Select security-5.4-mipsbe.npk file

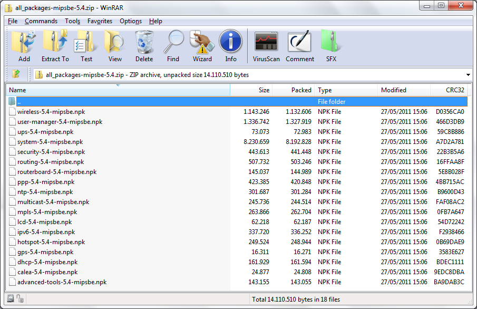click(x=51, y=152)
